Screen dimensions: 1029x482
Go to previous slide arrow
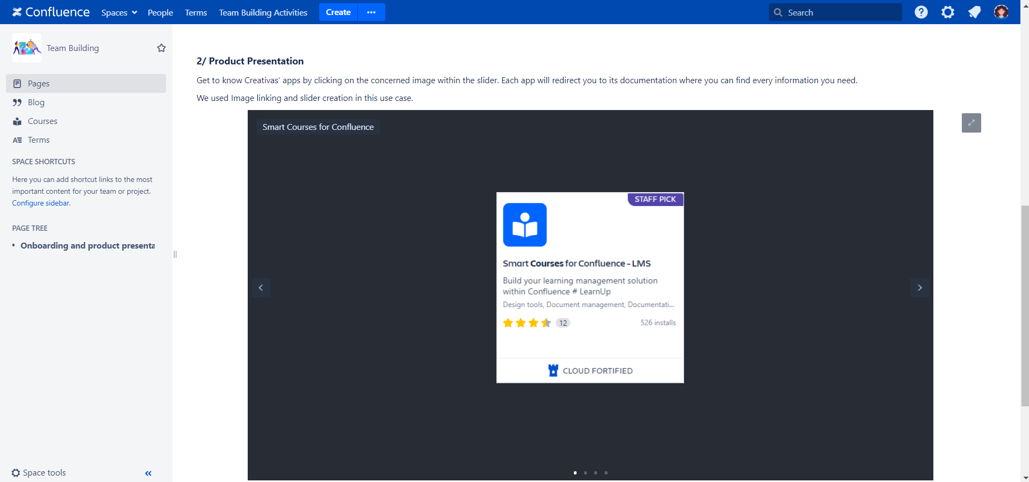pos(261,288)
